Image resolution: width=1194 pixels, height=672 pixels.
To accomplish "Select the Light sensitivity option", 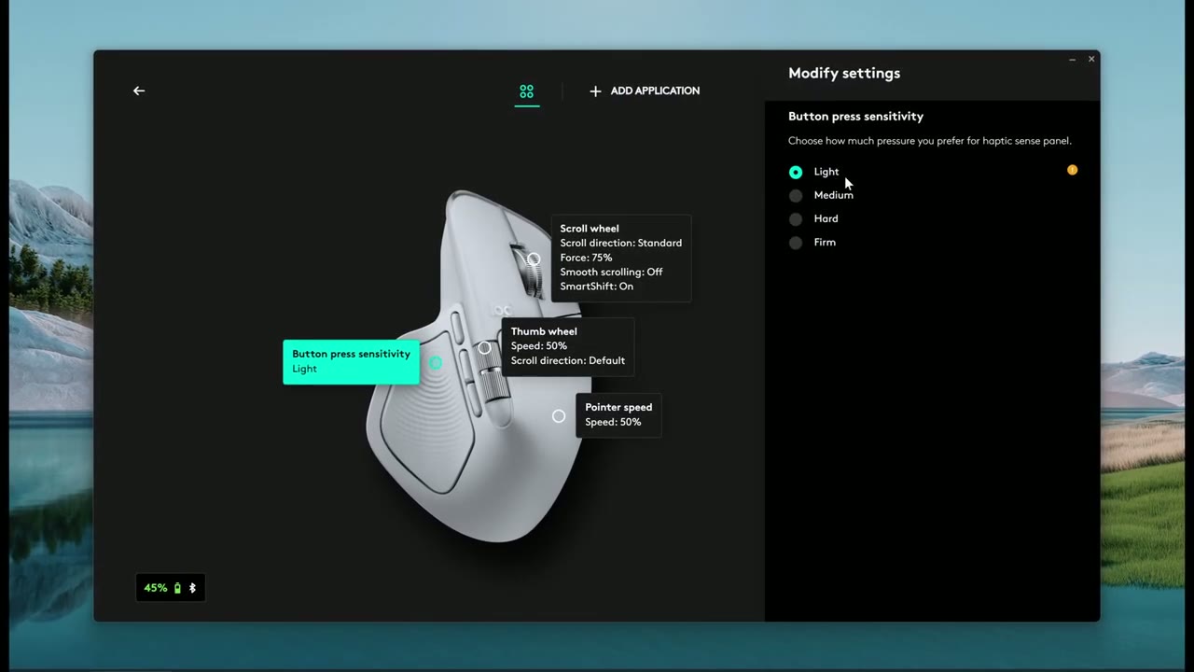I will tap(796, 172).
